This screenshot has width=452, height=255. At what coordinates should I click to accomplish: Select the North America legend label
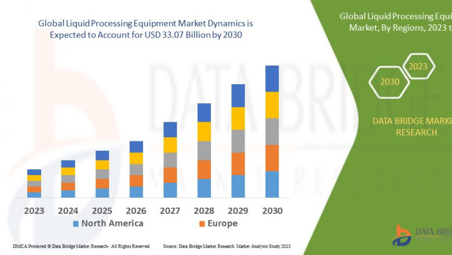coord(112,223)
